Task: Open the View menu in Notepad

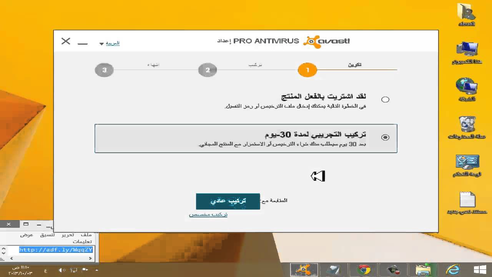Action: point(27,235)
